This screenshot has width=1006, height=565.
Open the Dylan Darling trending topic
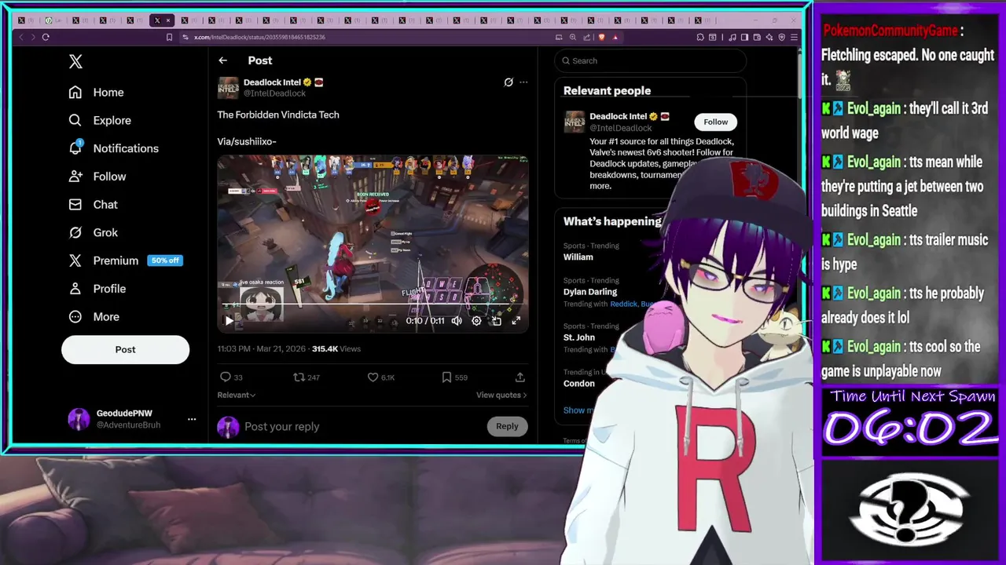click(590, 291)
